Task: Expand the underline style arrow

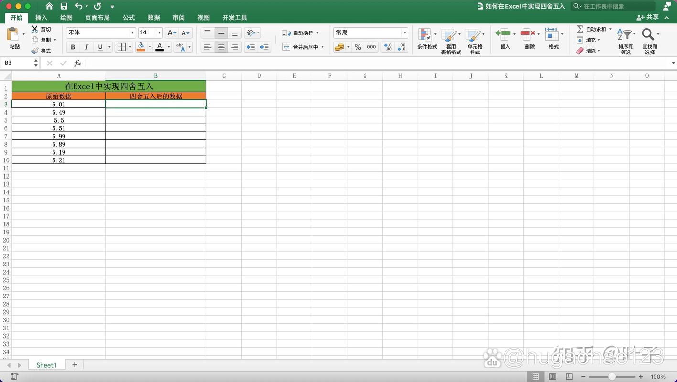Action: click(x=109, y=47)
